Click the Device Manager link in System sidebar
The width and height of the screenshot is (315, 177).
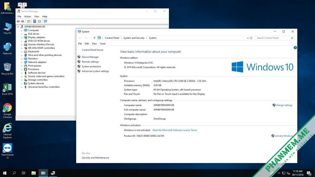pos(90,57)
